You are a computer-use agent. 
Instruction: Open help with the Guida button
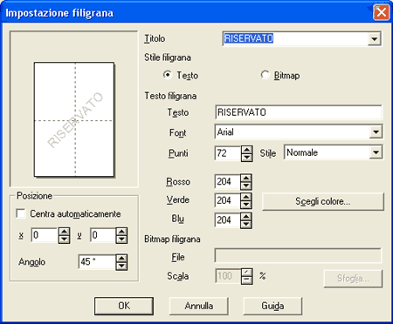(272, 306)
